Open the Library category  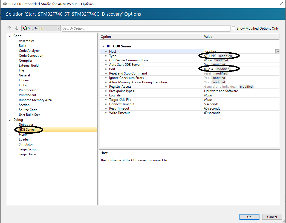pos(24,80)
